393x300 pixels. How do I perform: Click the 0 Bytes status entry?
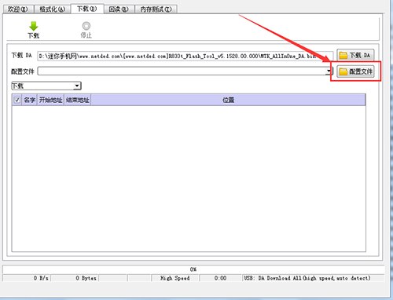click(75, 278)
